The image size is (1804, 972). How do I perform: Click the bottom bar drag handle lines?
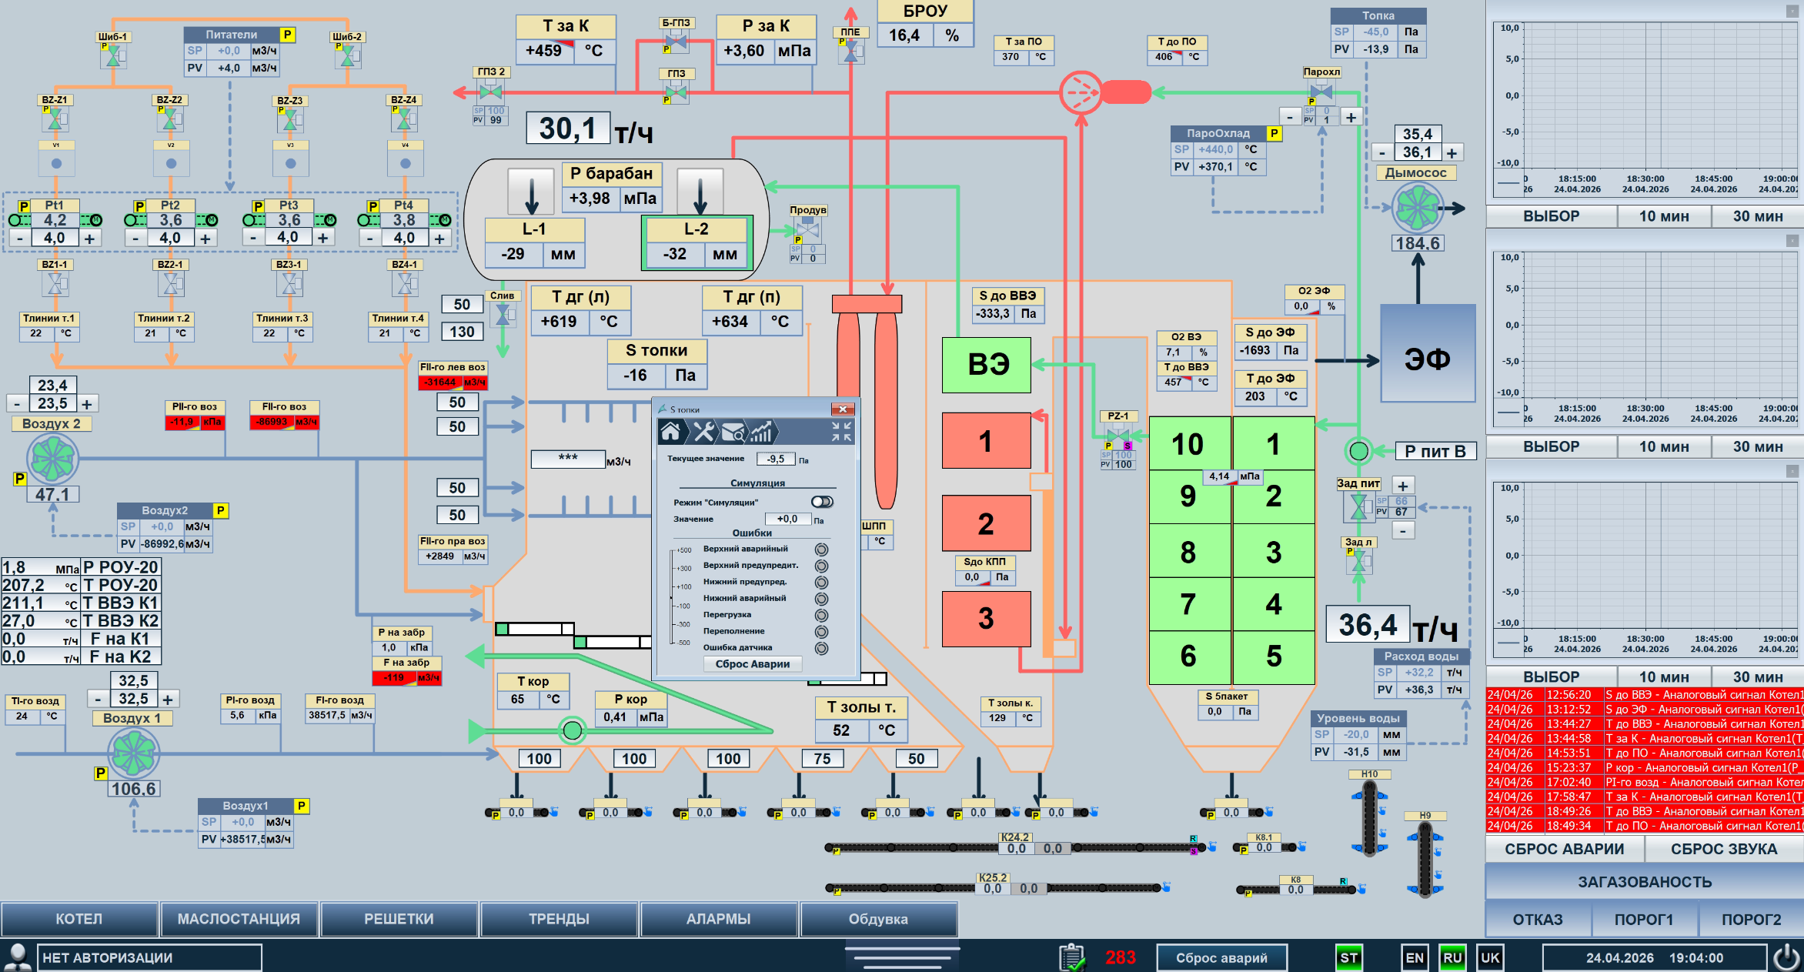pos(901,957)
